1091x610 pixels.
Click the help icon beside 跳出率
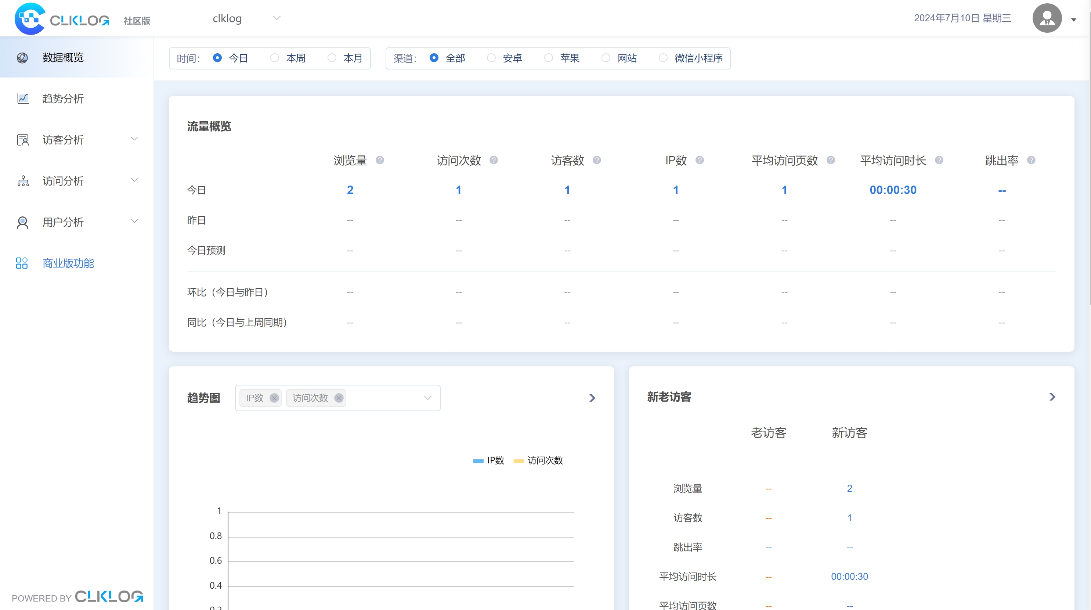coord(1031,160)
